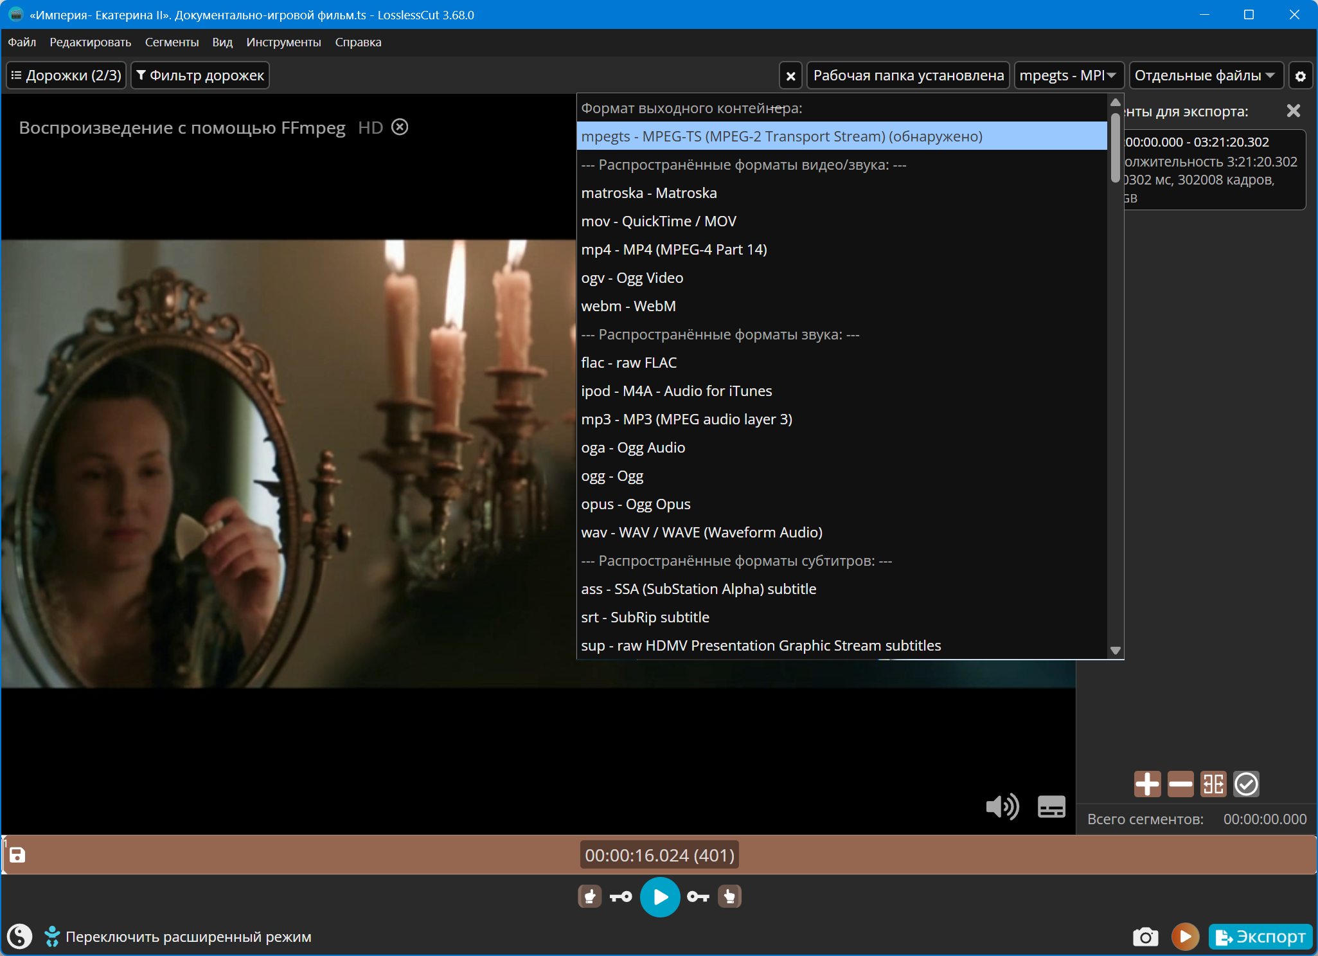Open the 'Сегменты' menu
The image size is (1318, 956).
click(x=172, y=42)
